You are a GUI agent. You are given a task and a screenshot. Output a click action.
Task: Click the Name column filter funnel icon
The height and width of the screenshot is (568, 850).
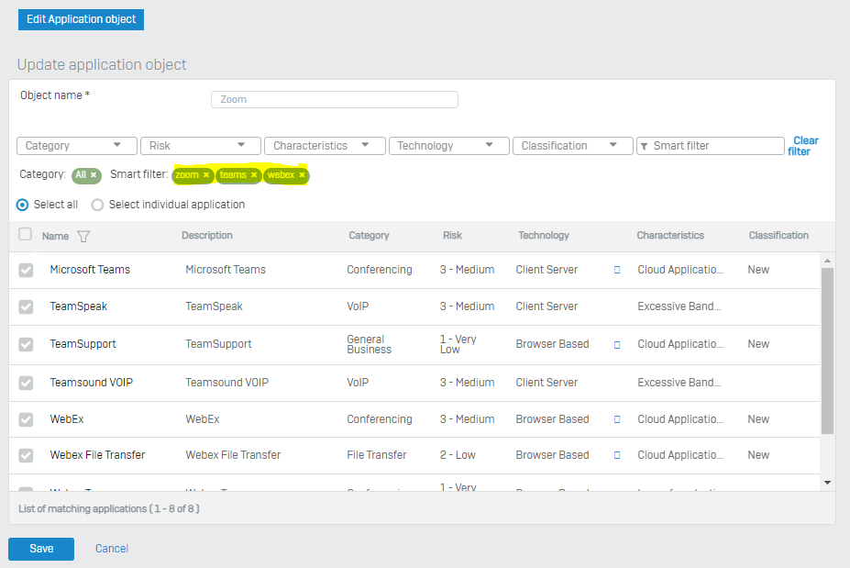click(x=83, y=237)
